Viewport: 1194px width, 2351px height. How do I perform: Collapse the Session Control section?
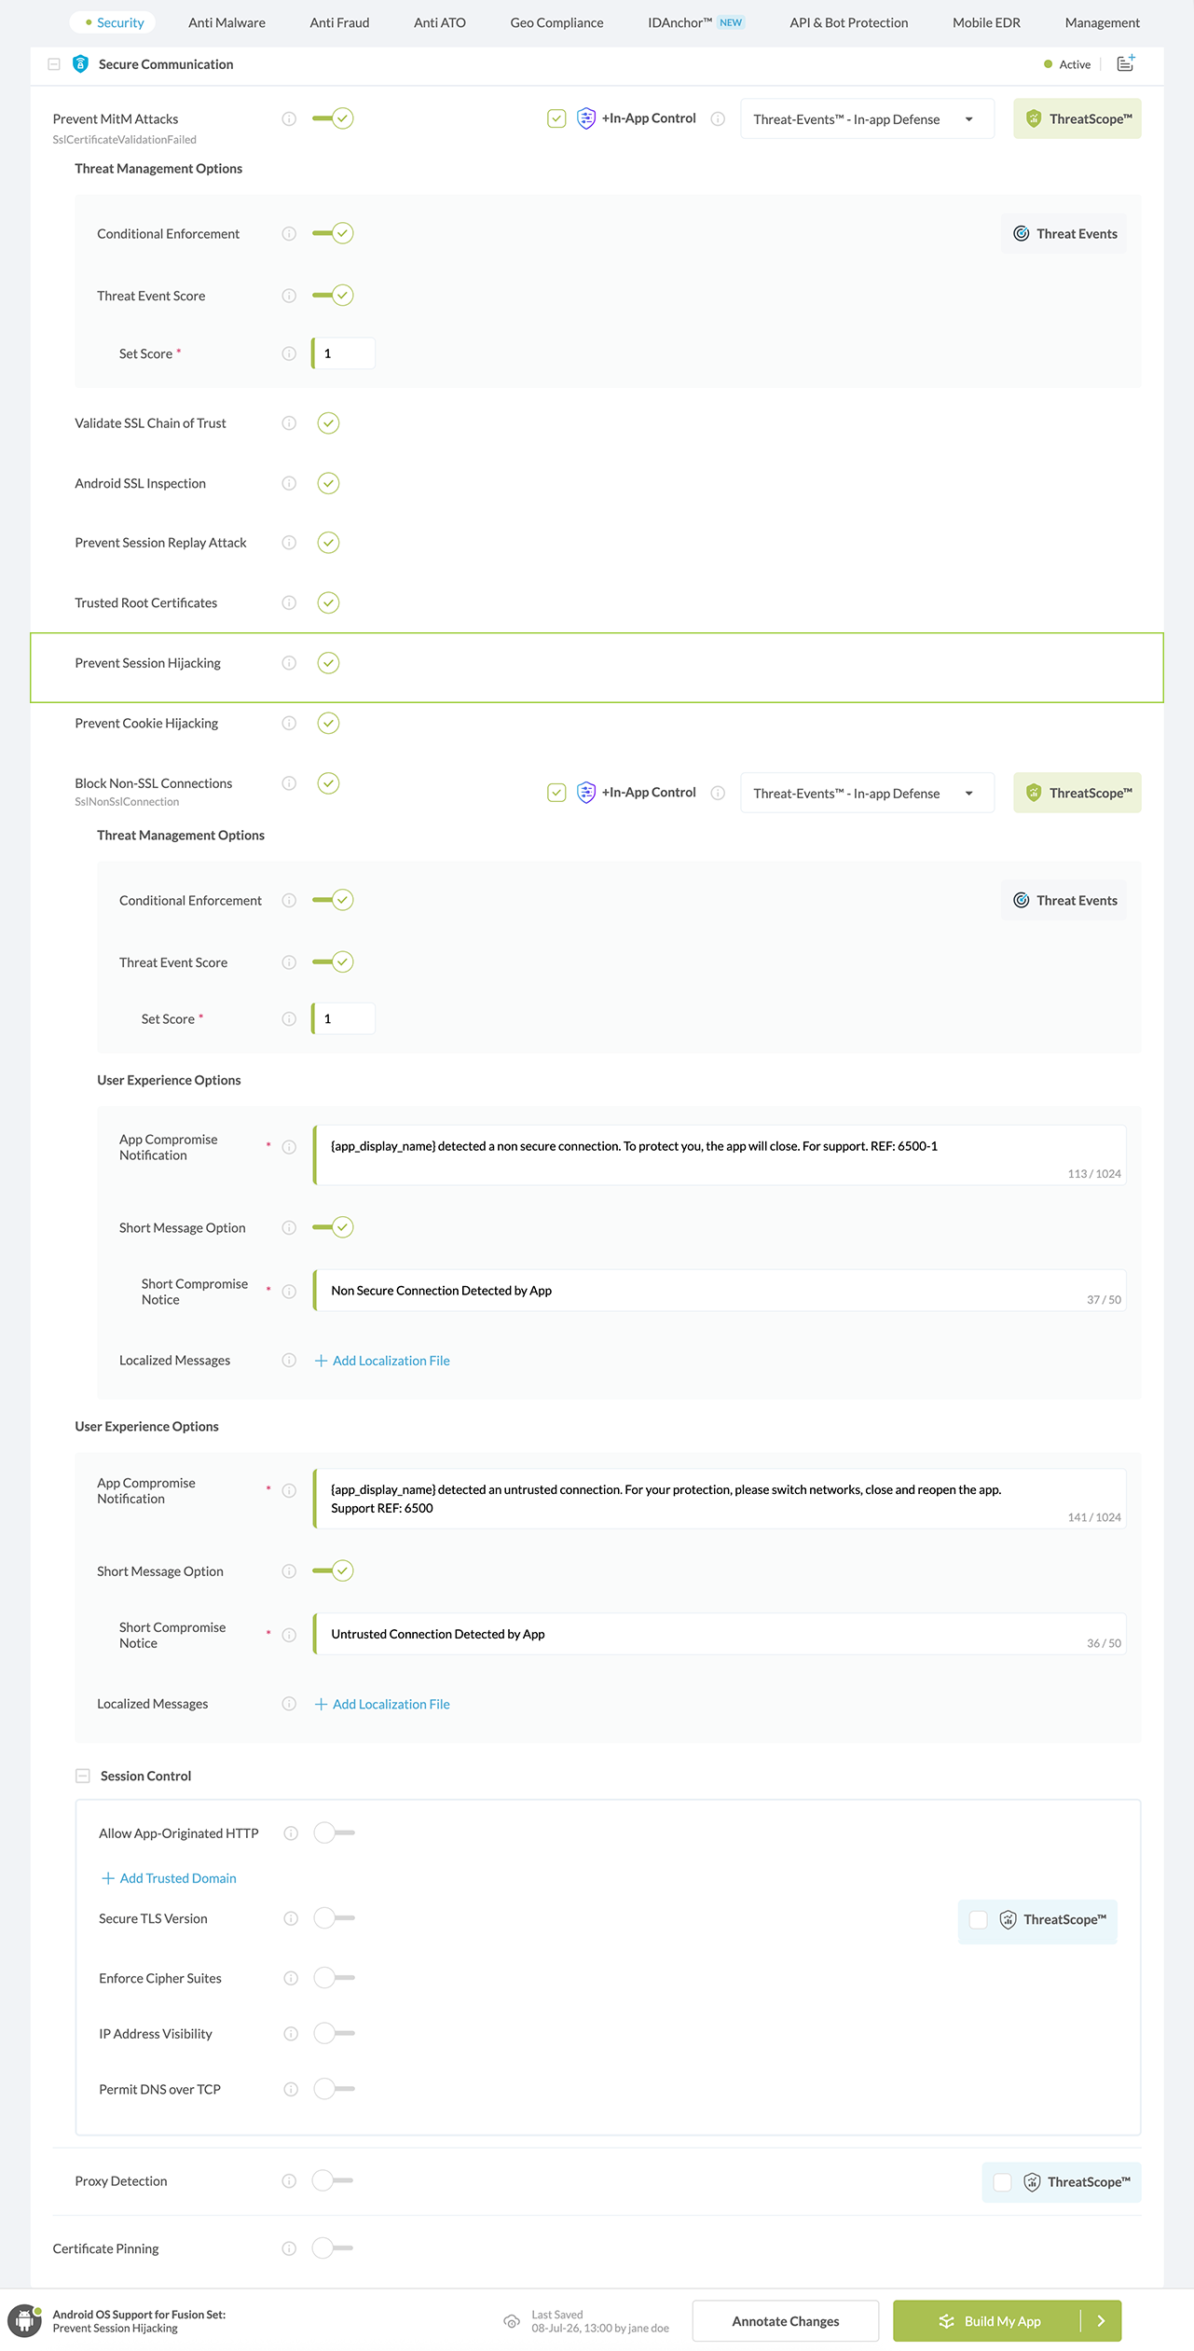click(x=82, y=1776)
